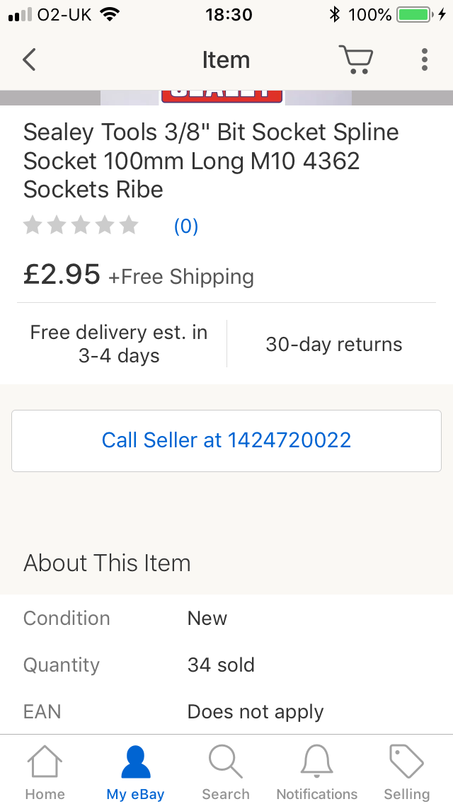
Task: Tap the Quantity 34 sold row
Action: coord(226,665)
